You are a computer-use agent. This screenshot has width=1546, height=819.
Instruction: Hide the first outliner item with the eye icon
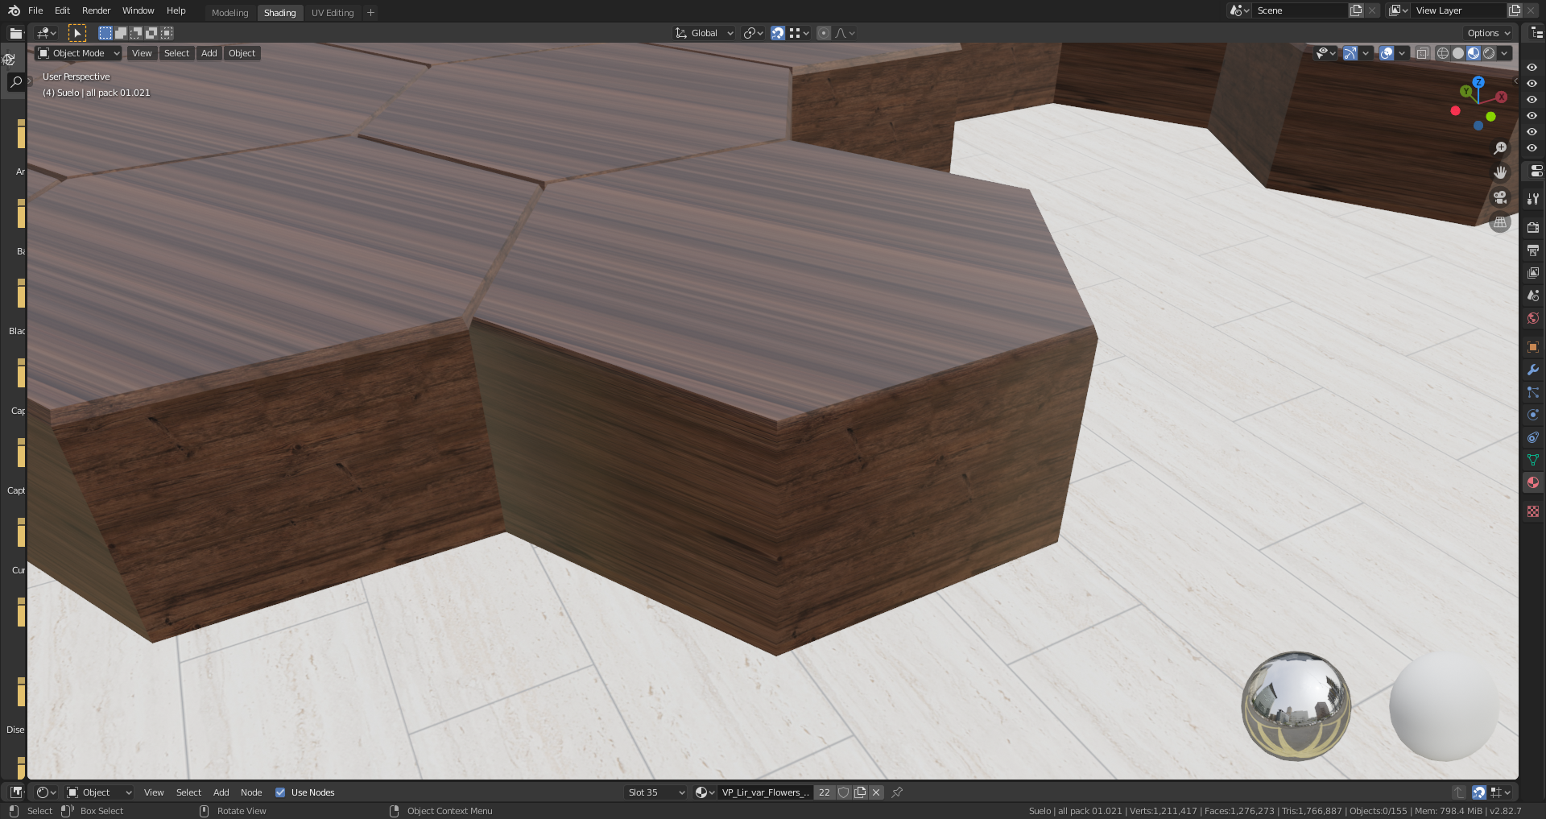(1532, 68)
